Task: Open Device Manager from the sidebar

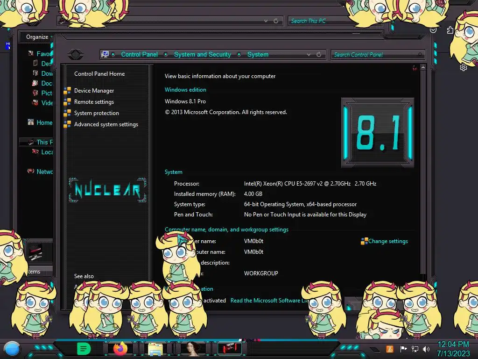Action: pyautogui.click(x=94, y=91)
